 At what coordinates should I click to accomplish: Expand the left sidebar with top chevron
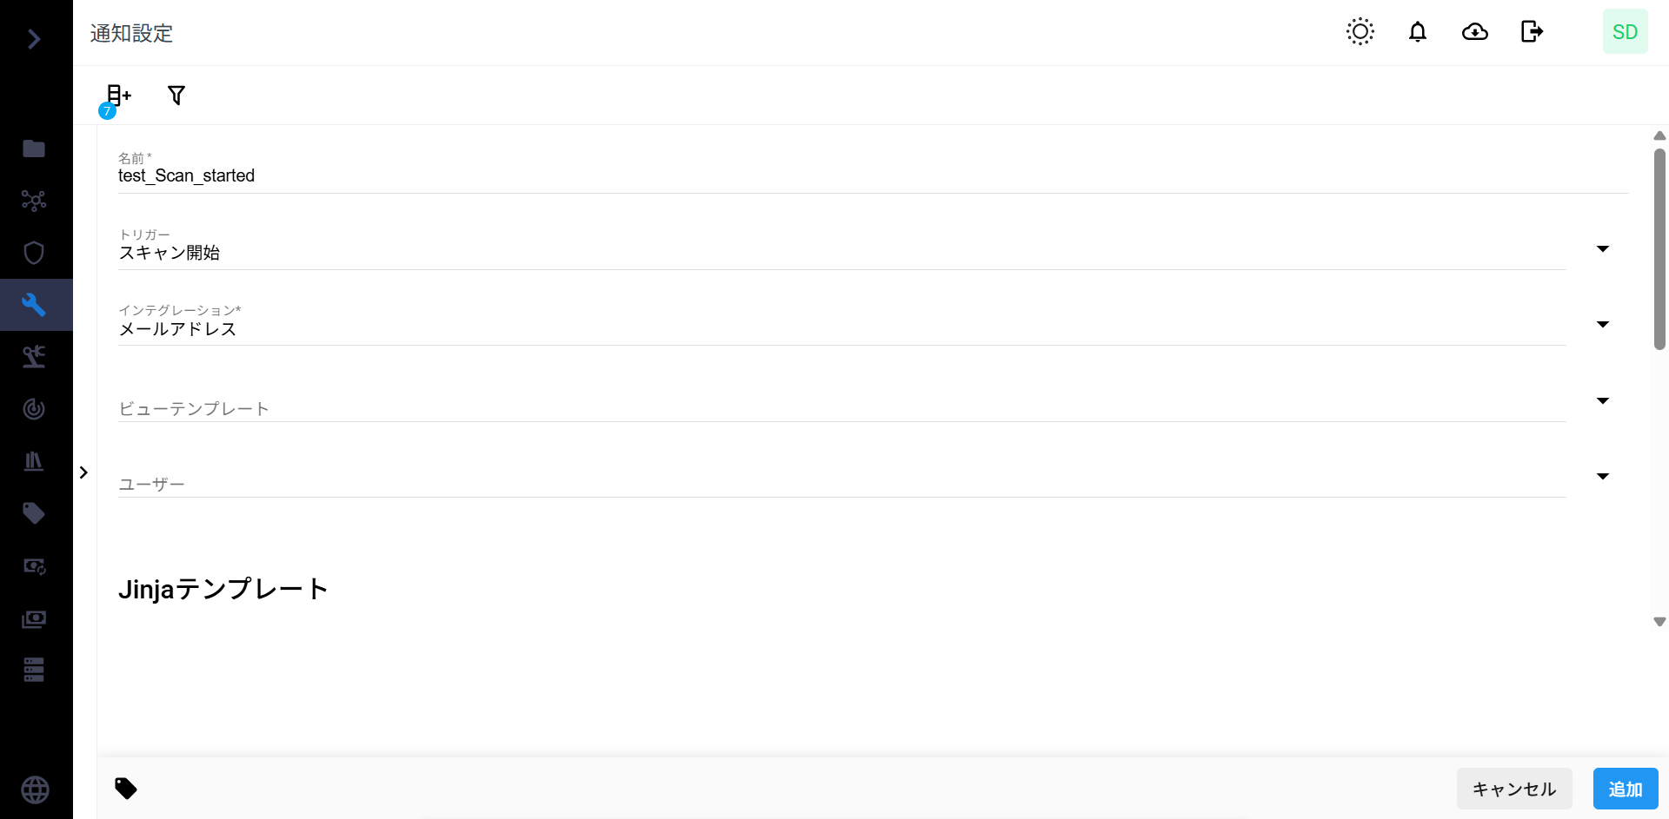pos(34,39)
